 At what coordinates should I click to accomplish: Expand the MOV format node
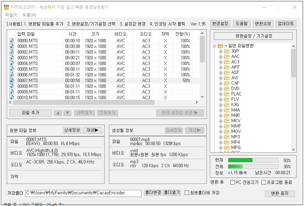[x=221, y=132]
